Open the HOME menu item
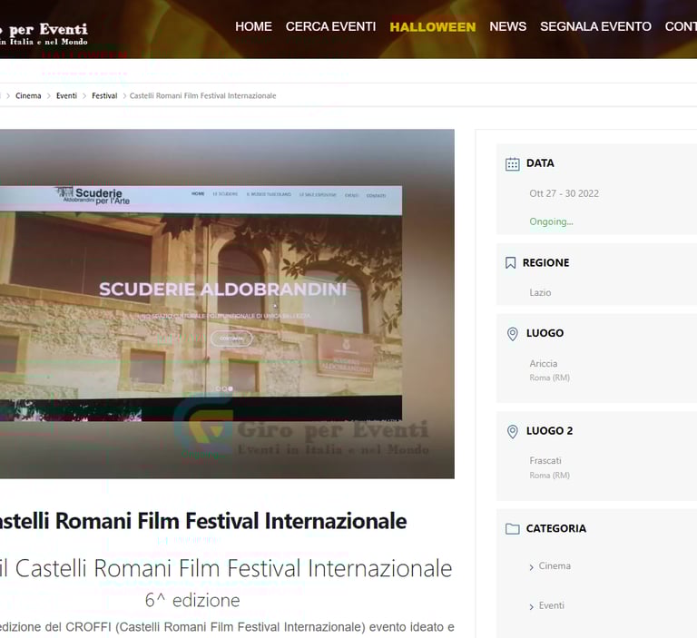The image size is (697, 638). pos(253,26)
